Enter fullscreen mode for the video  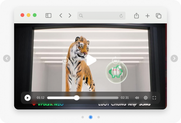[x=154, y=98]
